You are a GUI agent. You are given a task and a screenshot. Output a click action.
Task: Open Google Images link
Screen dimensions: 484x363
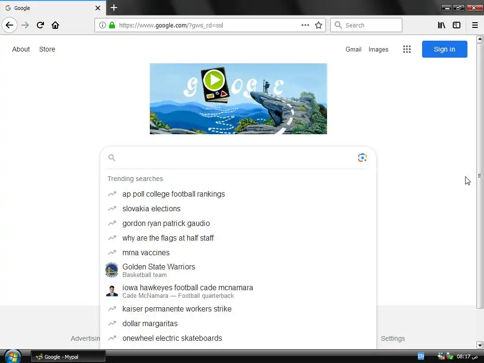click(x=379, y=49)
